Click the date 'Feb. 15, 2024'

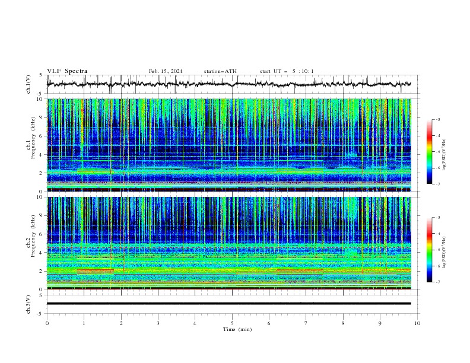166,71
